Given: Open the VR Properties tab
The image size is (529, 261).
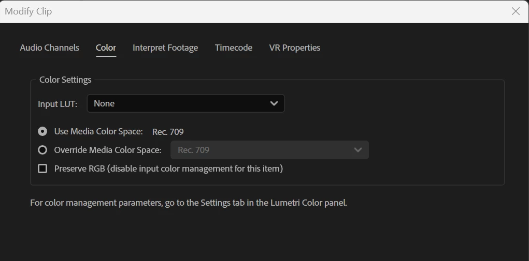Looking at the screenshot, I should point(294,48).
